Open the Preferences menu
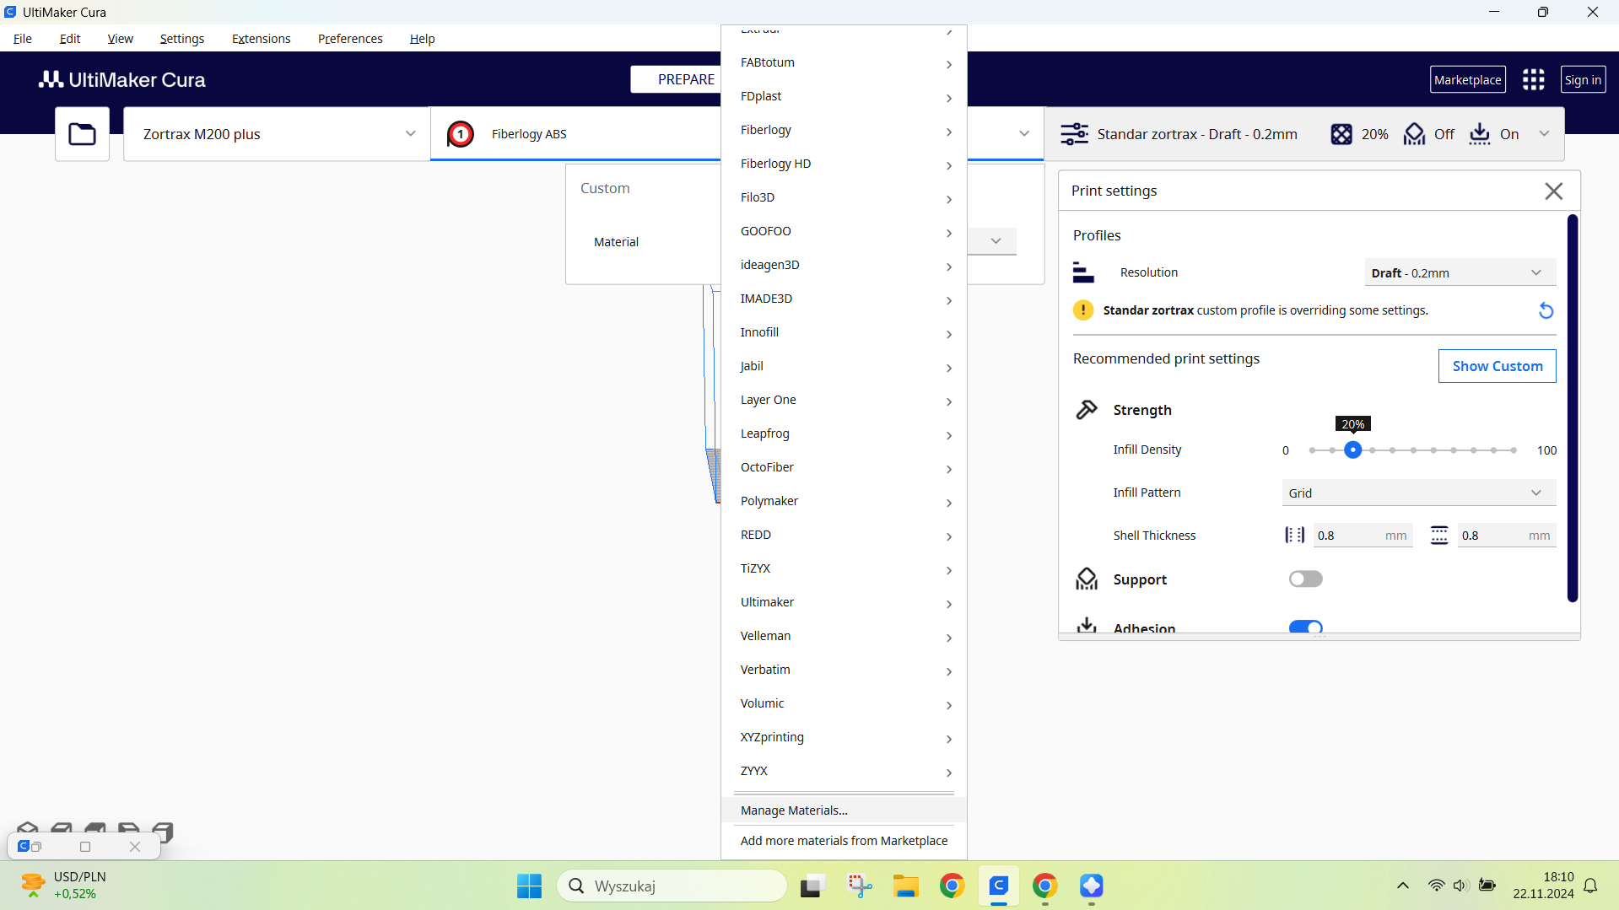This screenshot has width=1619, height=910. (350, 39)
